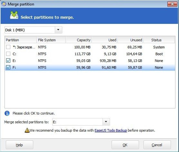This screenshot has height=152, width=179.
Task: Click the Disk 1 (MBR) combo box field
Action: point(33,30)
